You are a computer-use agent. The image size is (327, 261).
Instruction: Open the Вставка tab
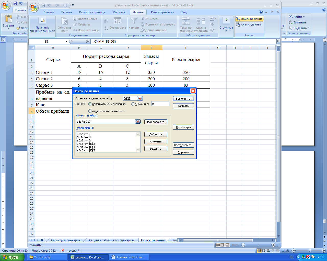pyautogui.click(x=66, y=12)
